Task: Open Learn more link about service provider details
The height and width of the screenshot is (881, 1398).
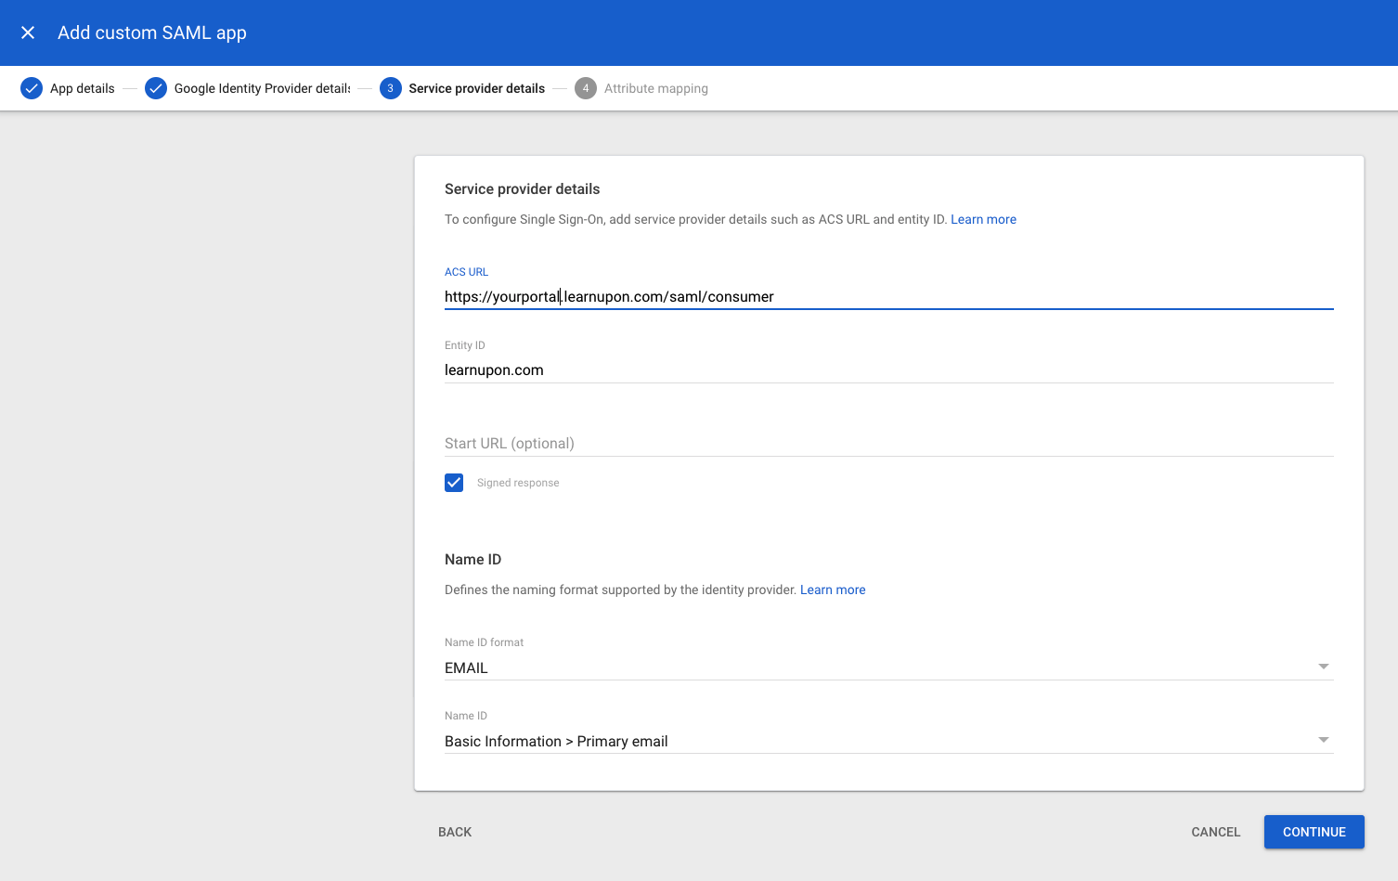Action: (983, 219)
